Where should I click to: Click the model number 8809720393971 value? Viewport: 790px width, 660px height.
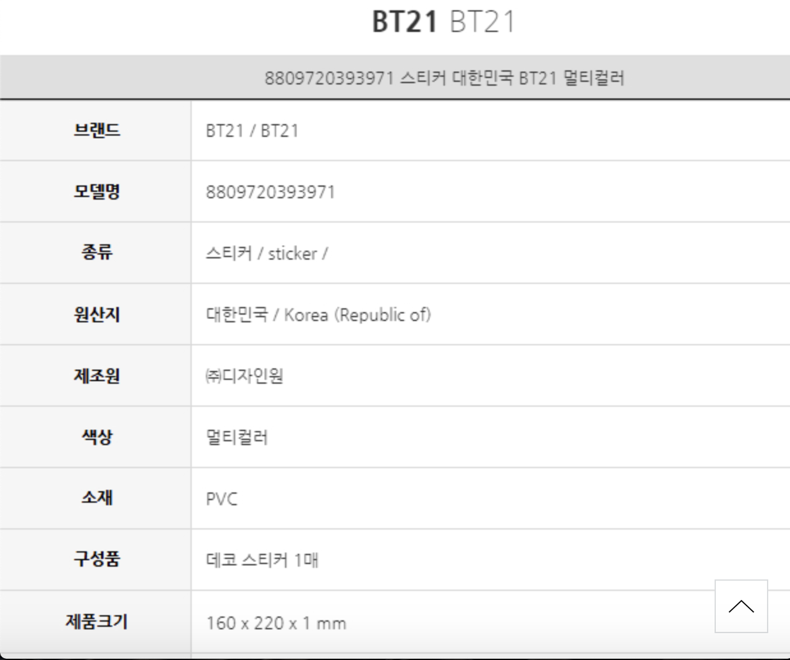(270, 192)
